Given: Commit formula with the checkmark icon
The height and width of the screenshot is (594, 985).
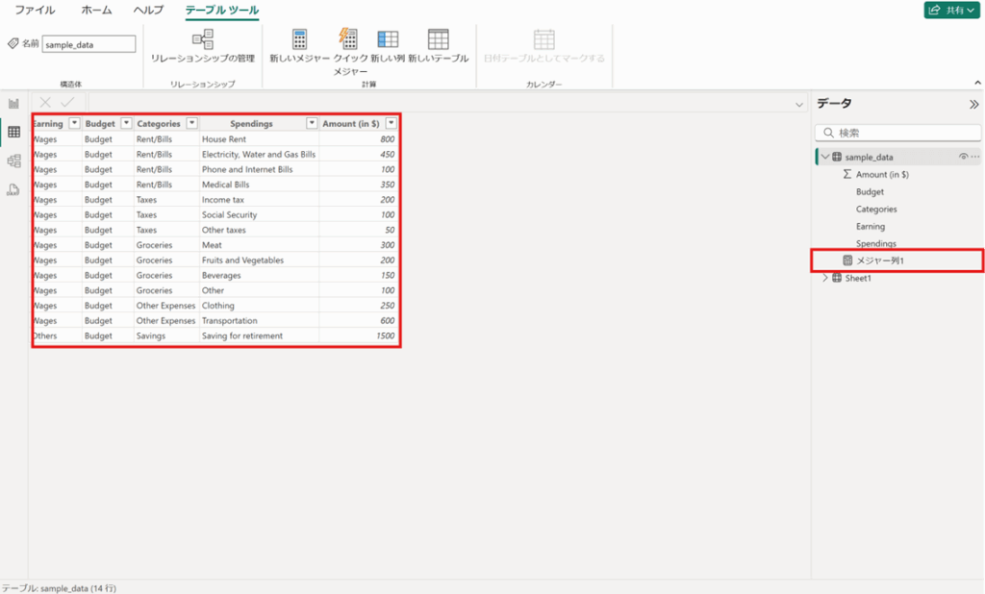Looking at the screenshot, I should coord(67,103).
